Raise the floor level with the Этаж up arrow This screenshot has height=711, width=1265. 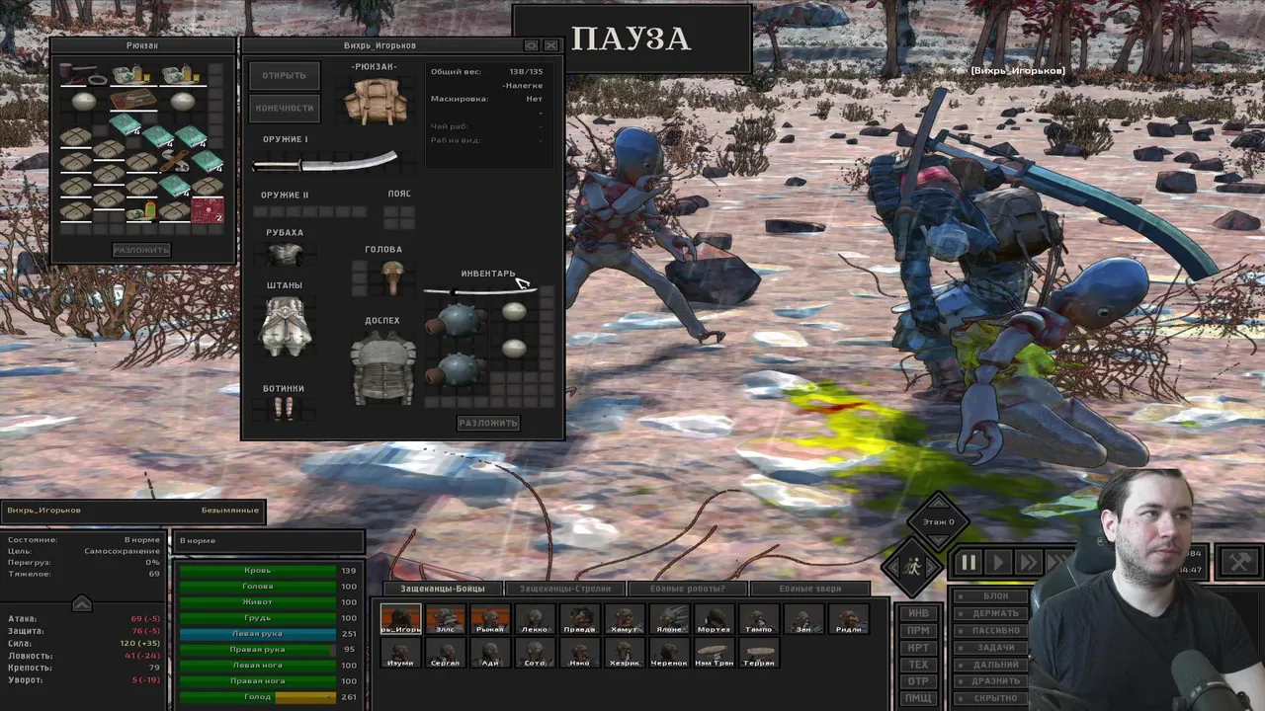938,501
